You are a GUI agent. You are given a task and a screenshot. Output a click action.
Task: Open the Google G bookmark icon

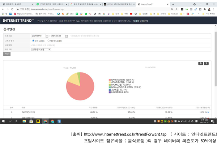tap(104, 14)
